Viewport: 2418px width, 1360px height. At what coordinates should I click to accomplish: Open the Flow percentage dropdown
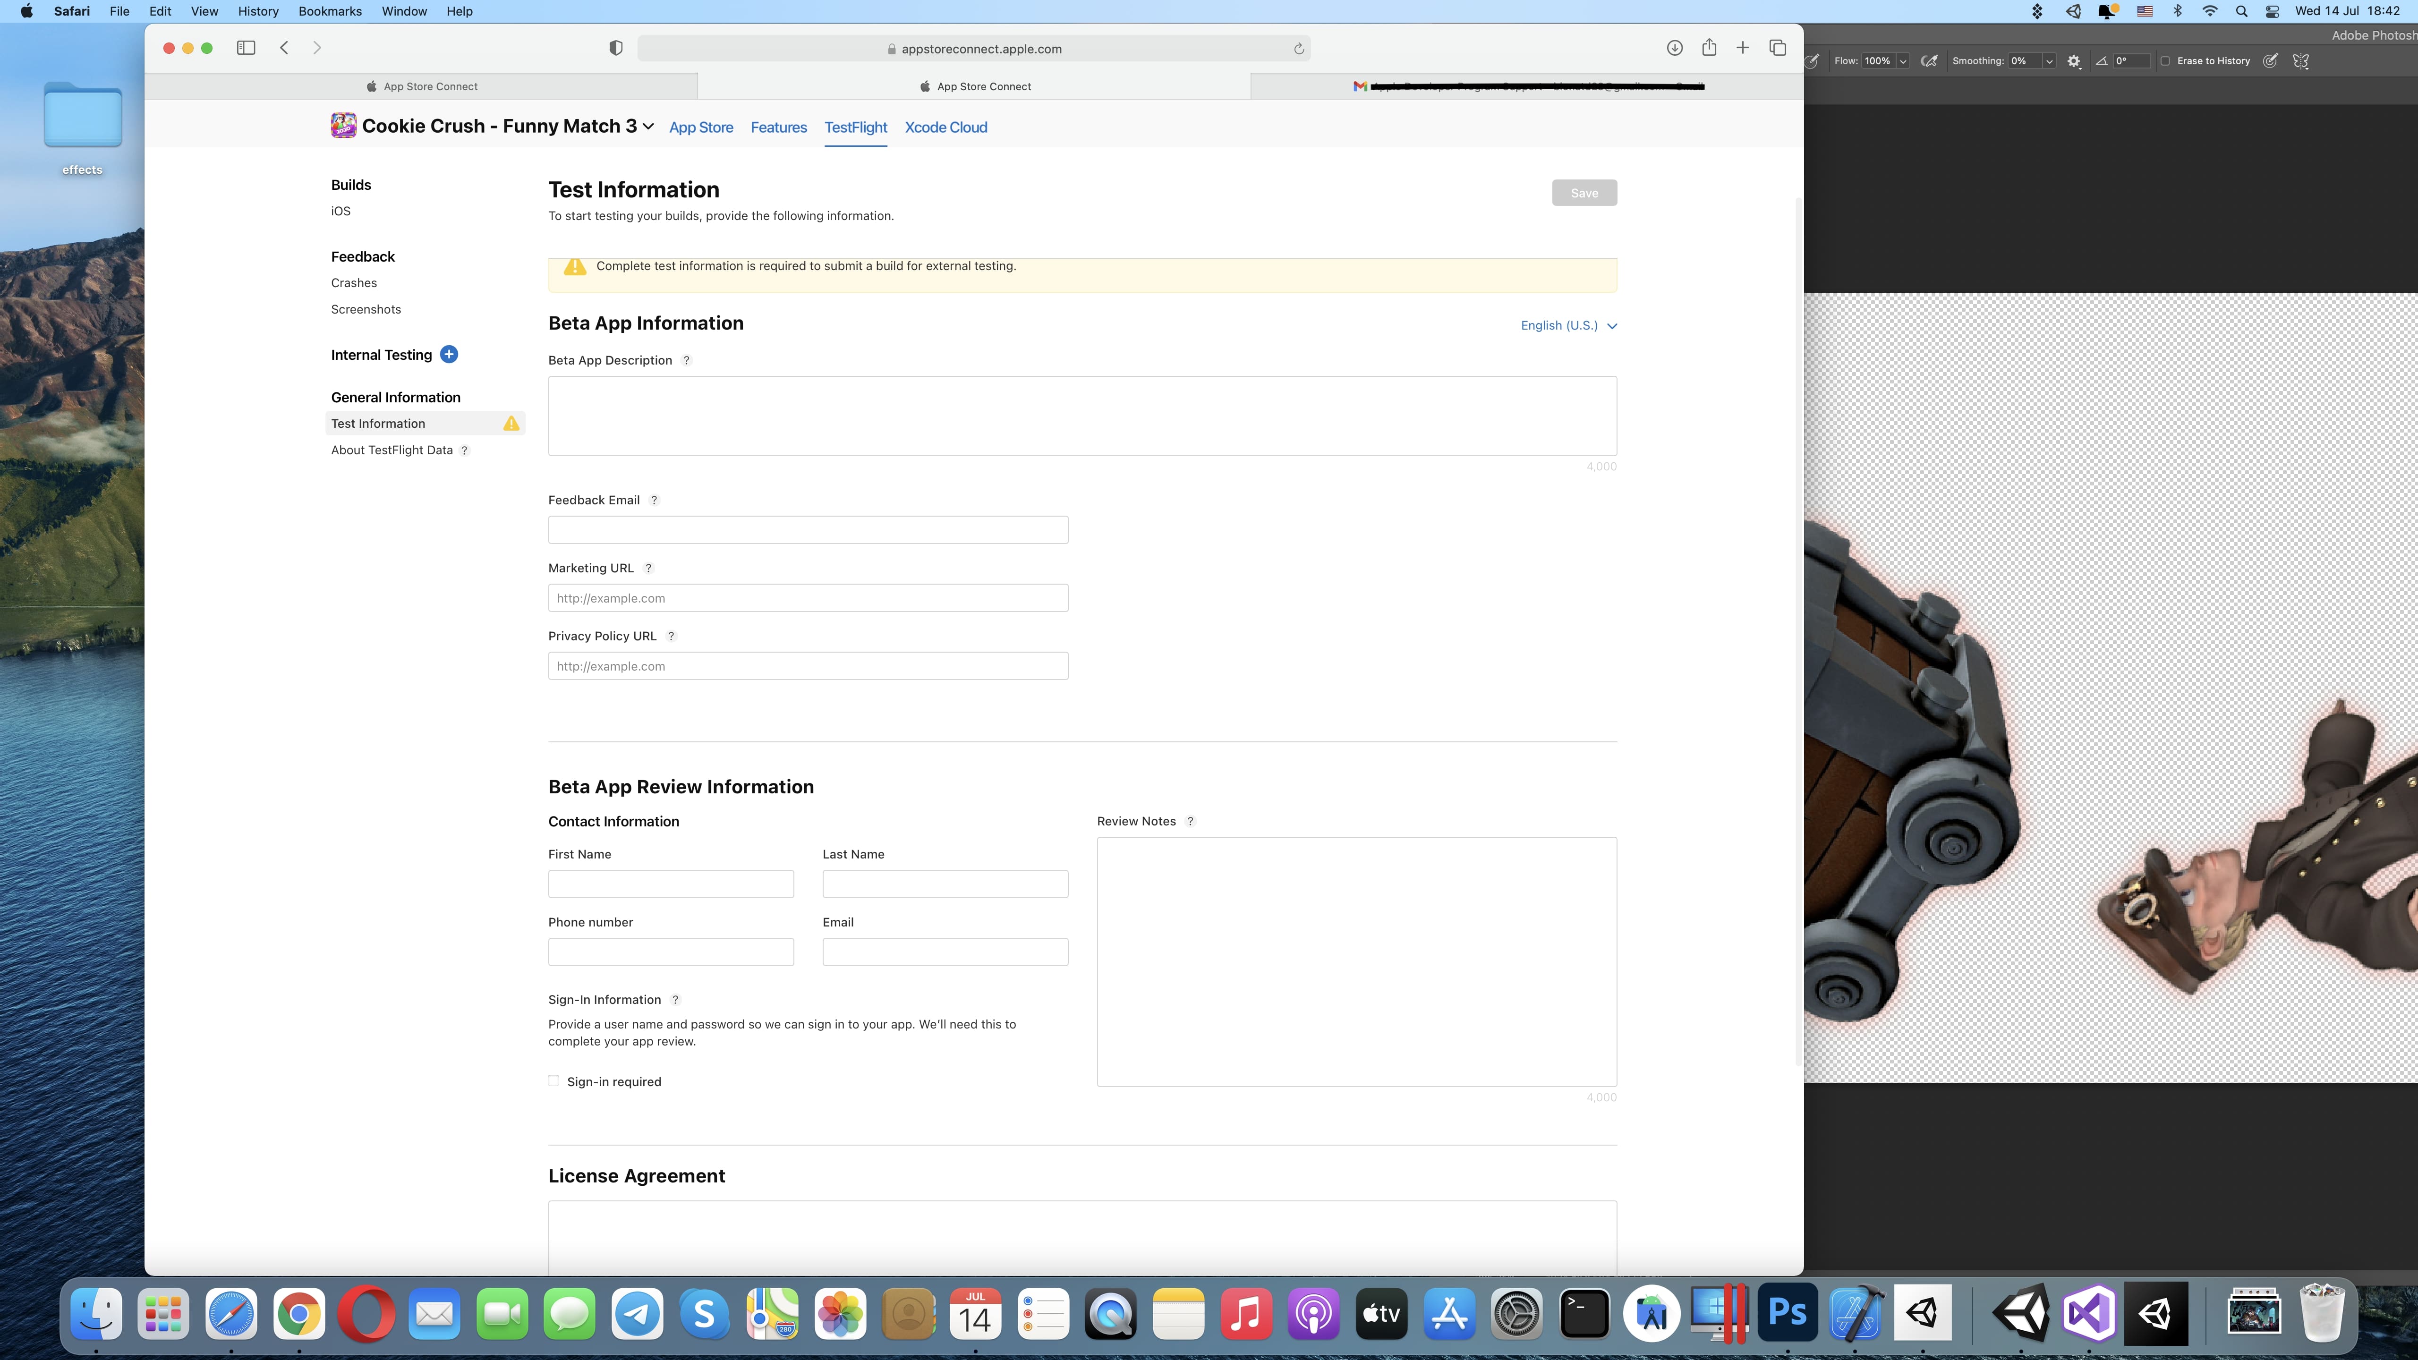[1903, 61]
